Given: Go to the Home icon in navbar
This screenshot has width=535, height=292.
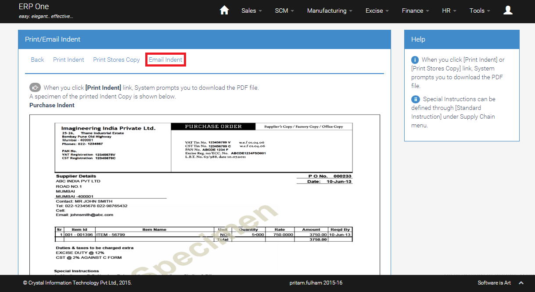Looking at the screenshot, I should click(224, 11).
